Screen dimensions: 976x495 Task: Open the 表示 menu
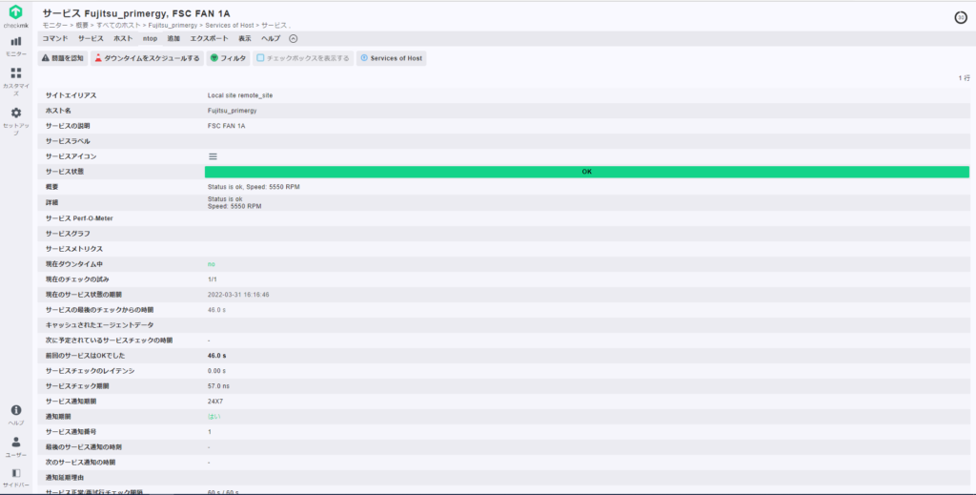click(x=245, y=38)
